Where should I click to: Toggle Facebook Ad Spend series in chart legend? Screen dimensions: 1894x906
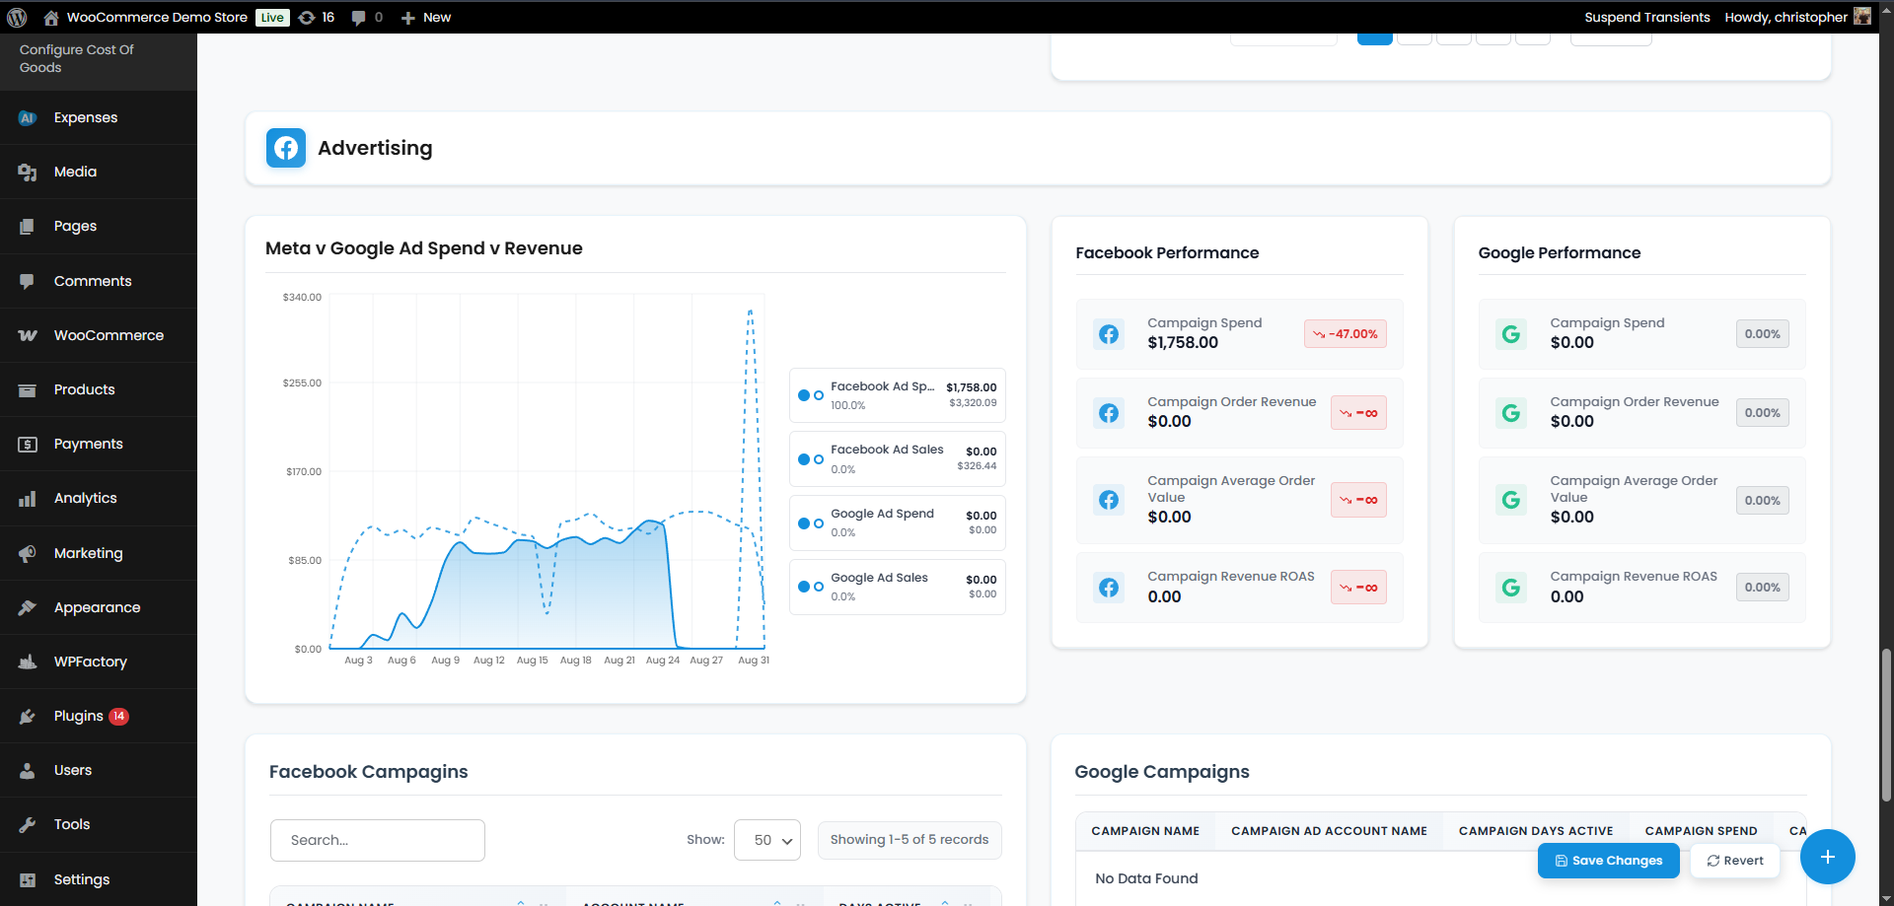click(897, 395)
